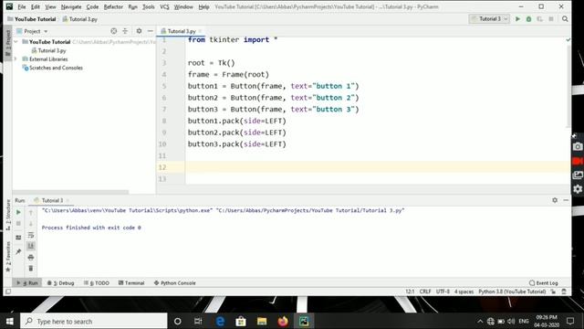Image resolution: width=584 pixels, height=329 pixels.
Task: Open Windows Start menu
Action: point(10,321)
